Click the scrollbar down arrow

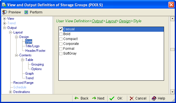point(172,92)
